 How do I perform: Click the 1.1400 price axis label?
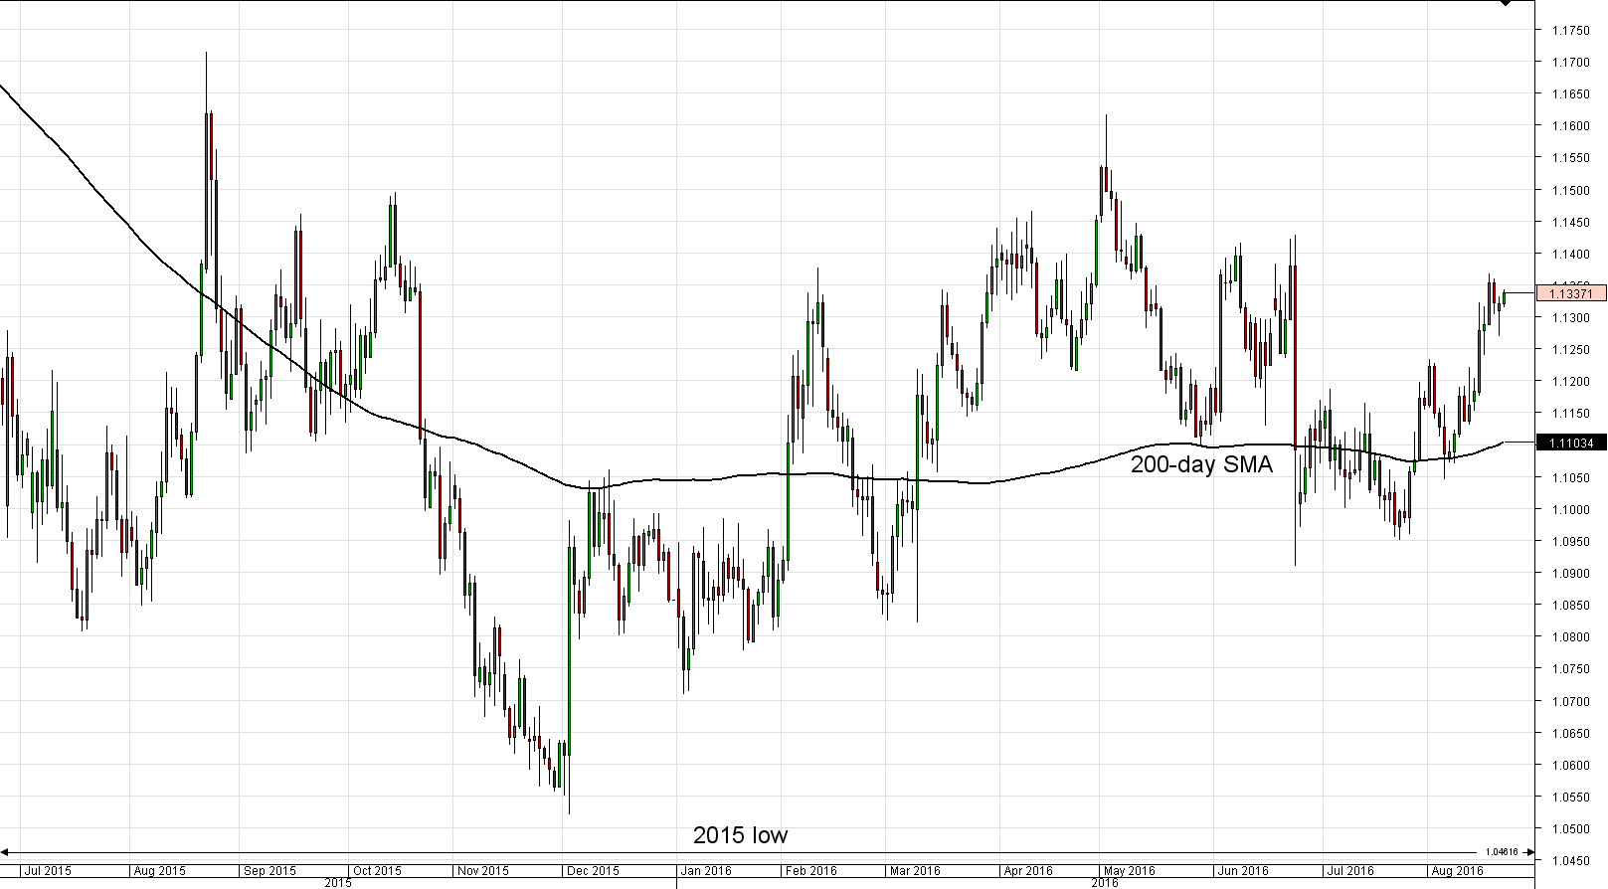tap(1571, 255)
